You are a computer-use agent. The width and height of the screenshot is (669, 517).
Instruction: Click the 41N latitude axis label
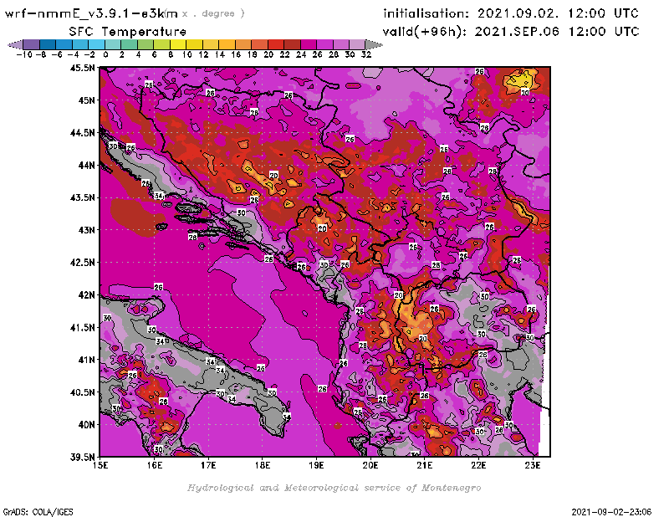[x=86, y=360]
